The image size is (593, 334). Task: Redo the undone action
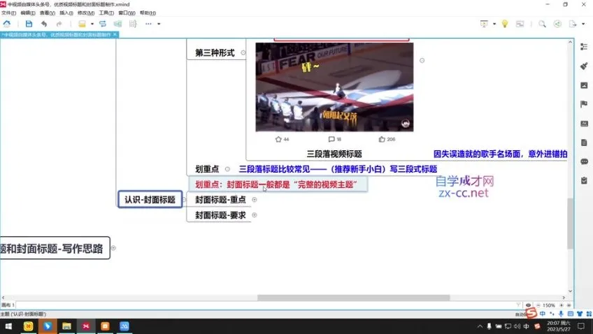59,24
